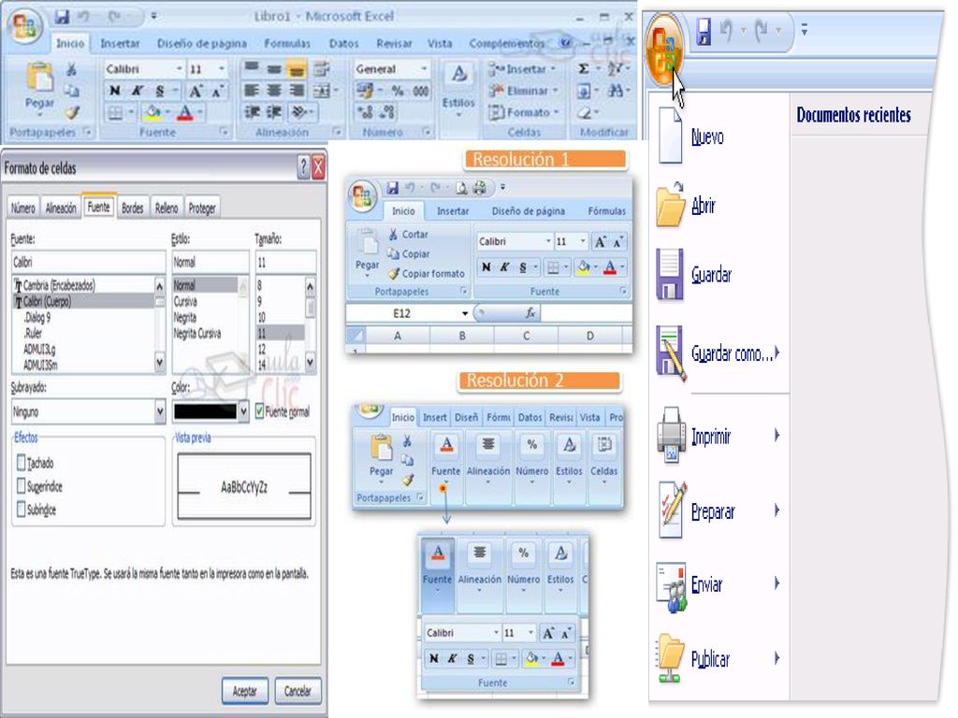958x718 pixels.
Task: Click the help question mark in Formato de celdas
Action: (x=303, y=166)
